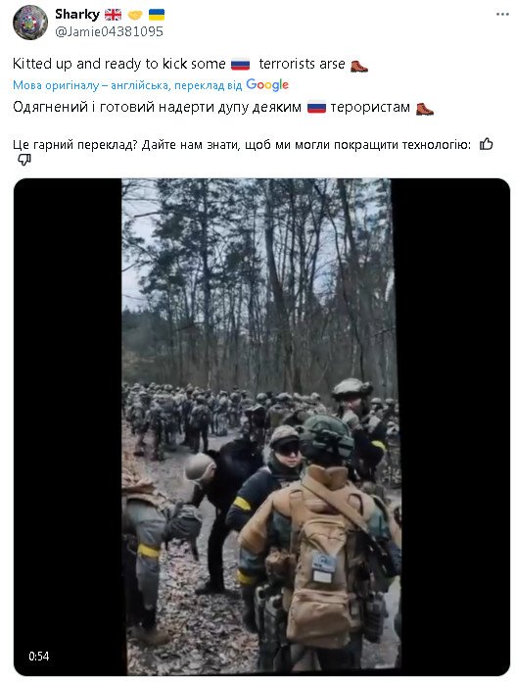
Task: Play the embedded soldiers video
Action: click(x=261, y=427)
